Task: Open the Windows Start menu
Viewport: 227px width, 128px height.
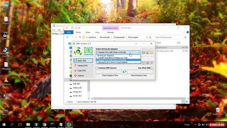Action: coord(4,125)
